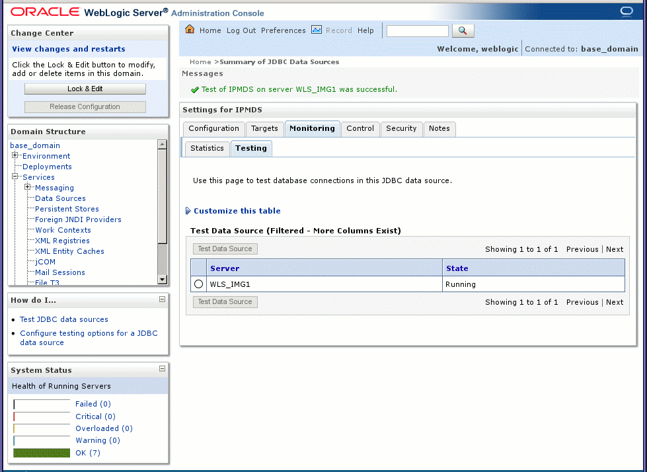Click the WLS_IMG1 server cell
Screen dimensions: 647x472
pos(324,284)
